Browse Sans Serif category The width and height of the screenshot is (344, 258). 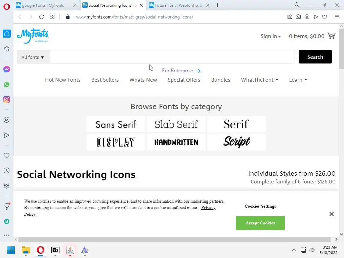point(116,124)
